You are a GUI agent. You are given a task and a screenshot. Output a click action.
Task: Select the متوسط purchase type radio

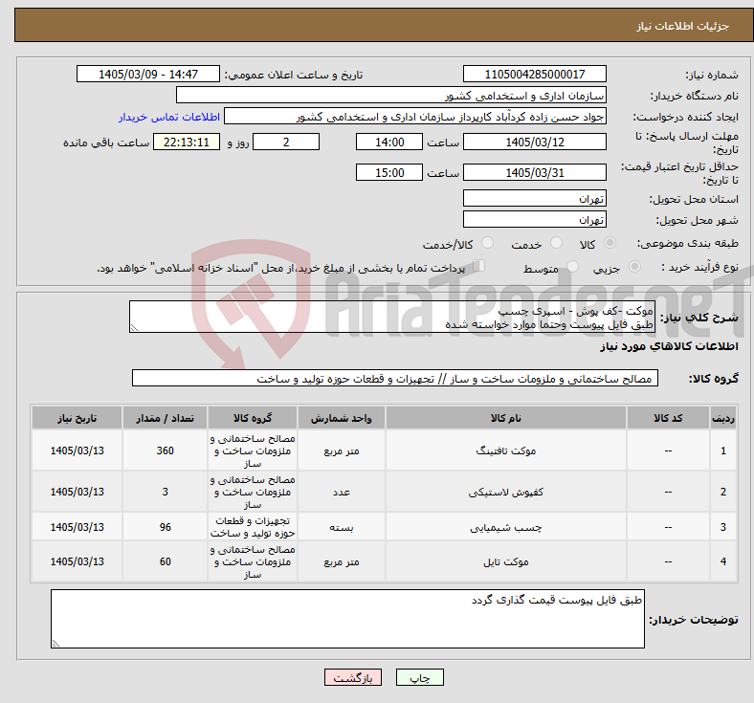pyautogui.click(x=573, y=266)
